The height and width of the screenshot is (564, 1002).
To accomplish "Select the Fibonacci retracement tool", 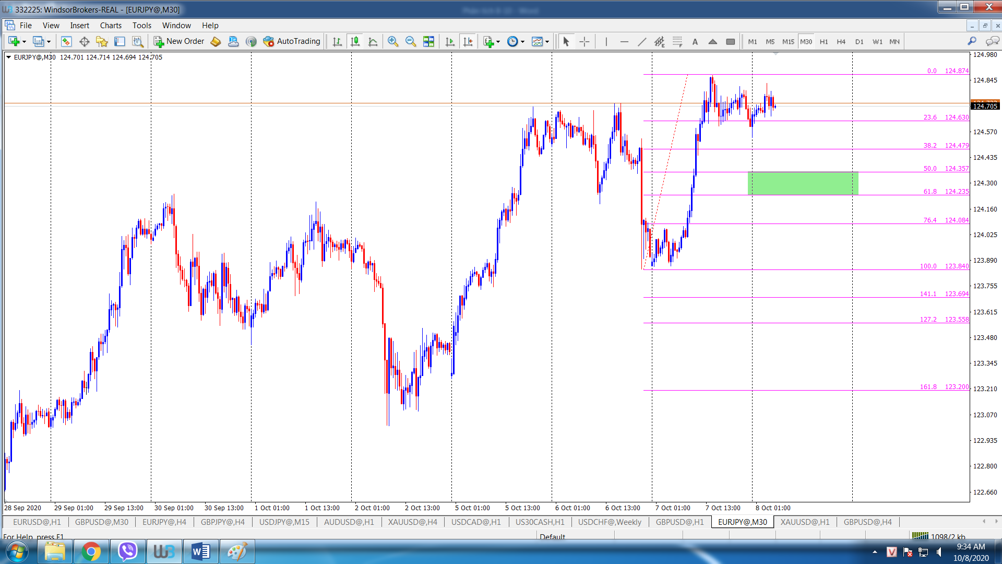I will coord(677,41).
